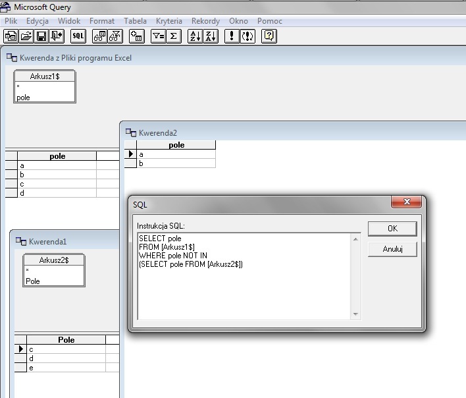This screenshot has width=466, height=398.
Task: Click pole column header in Excel query grid
Action: 57,156
